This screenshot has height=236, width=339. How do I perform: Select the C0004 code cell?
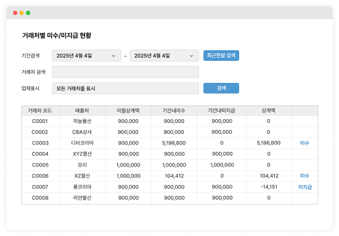coord(40,154)
